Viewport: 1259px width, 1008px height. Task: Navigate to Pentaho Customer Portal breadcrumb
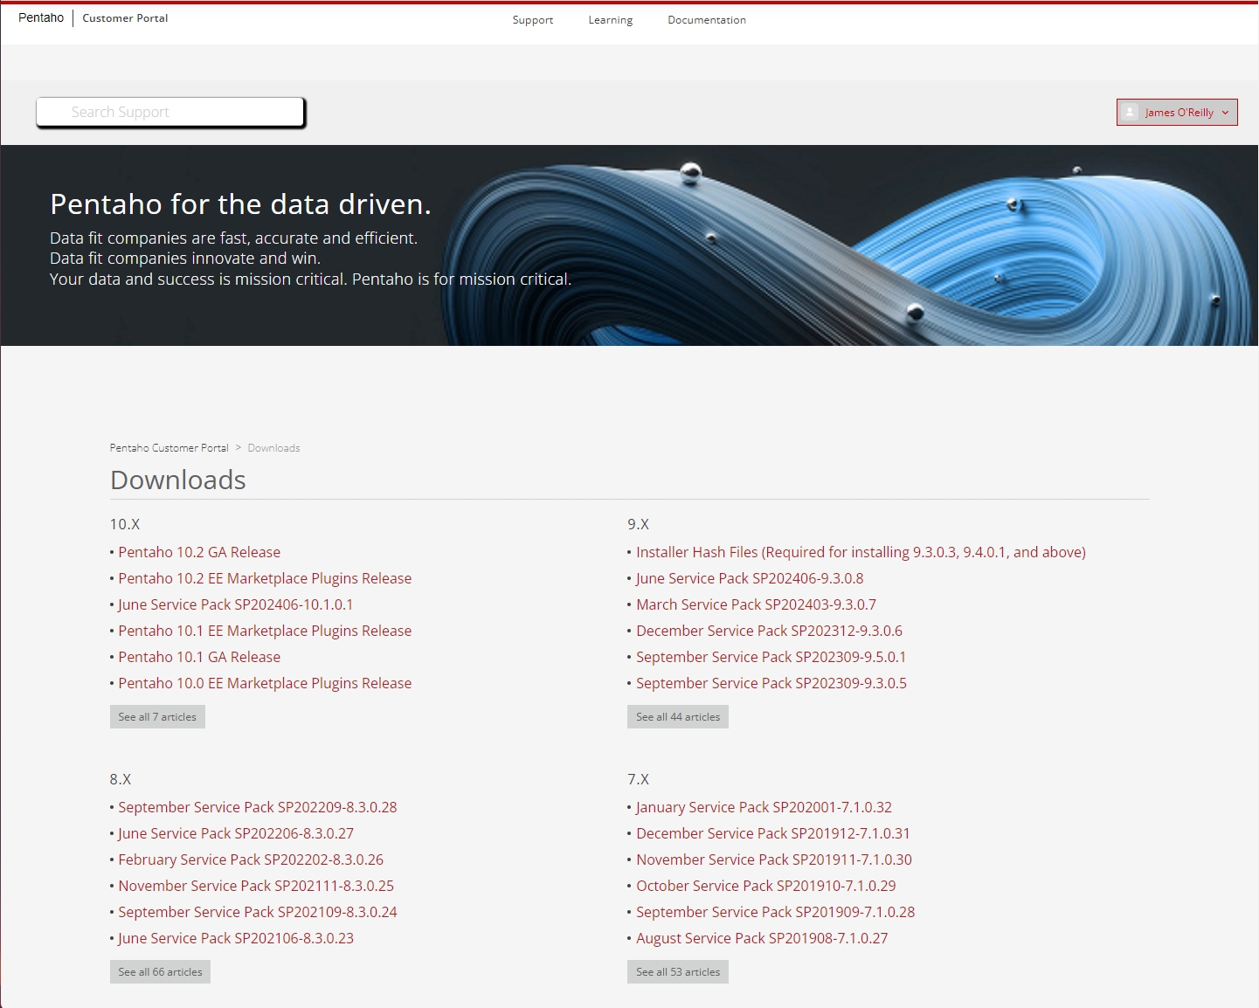click(x=169, y=448)
